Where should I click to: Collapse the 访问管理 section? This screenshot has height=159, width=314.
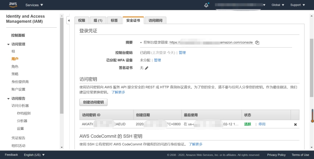(8, 44)
